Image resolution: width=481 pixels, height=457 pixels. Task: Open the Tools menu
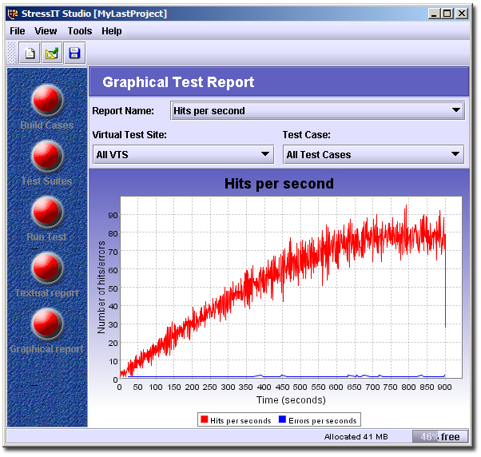pyautogui.click(x=80, y=31)
